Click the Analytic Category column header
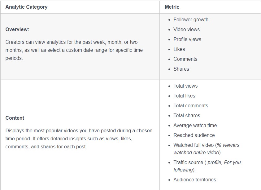 click(x=26, y=7)
